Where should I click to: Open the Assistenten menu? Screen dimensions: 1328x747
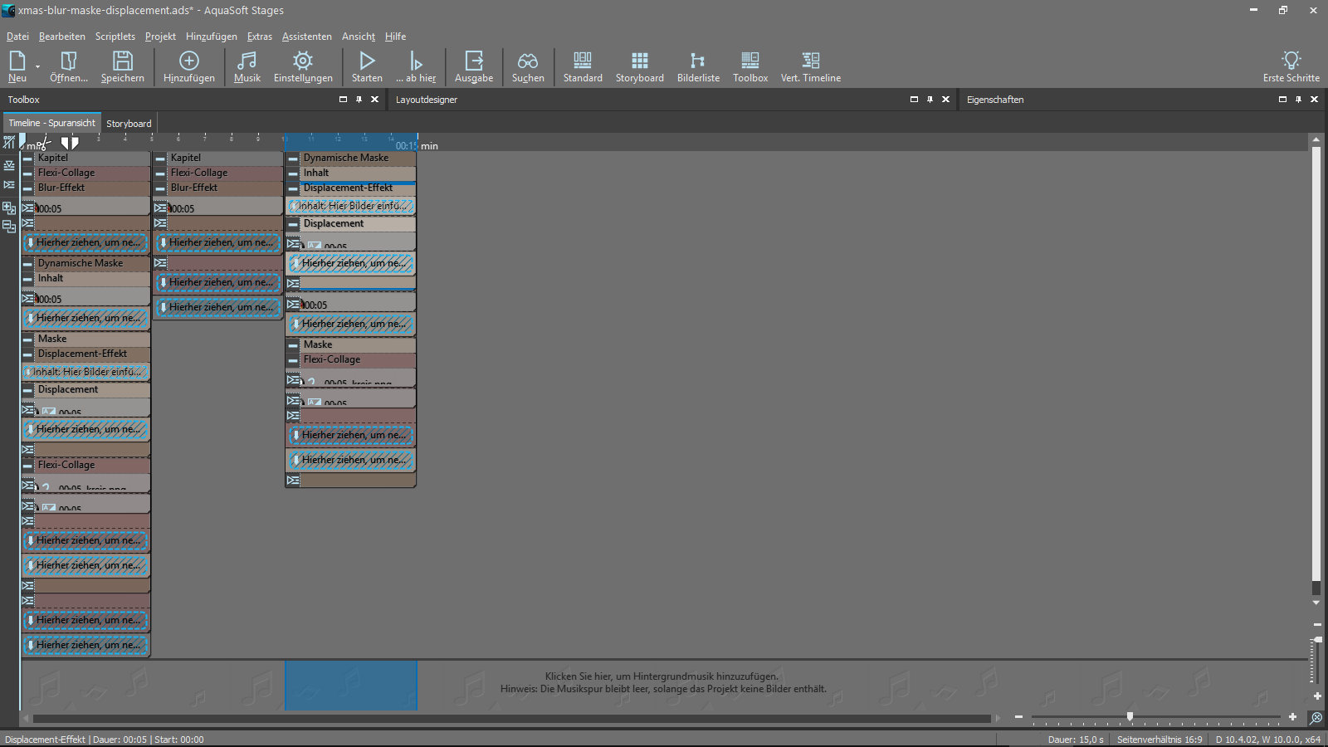(x=306, y=37)
